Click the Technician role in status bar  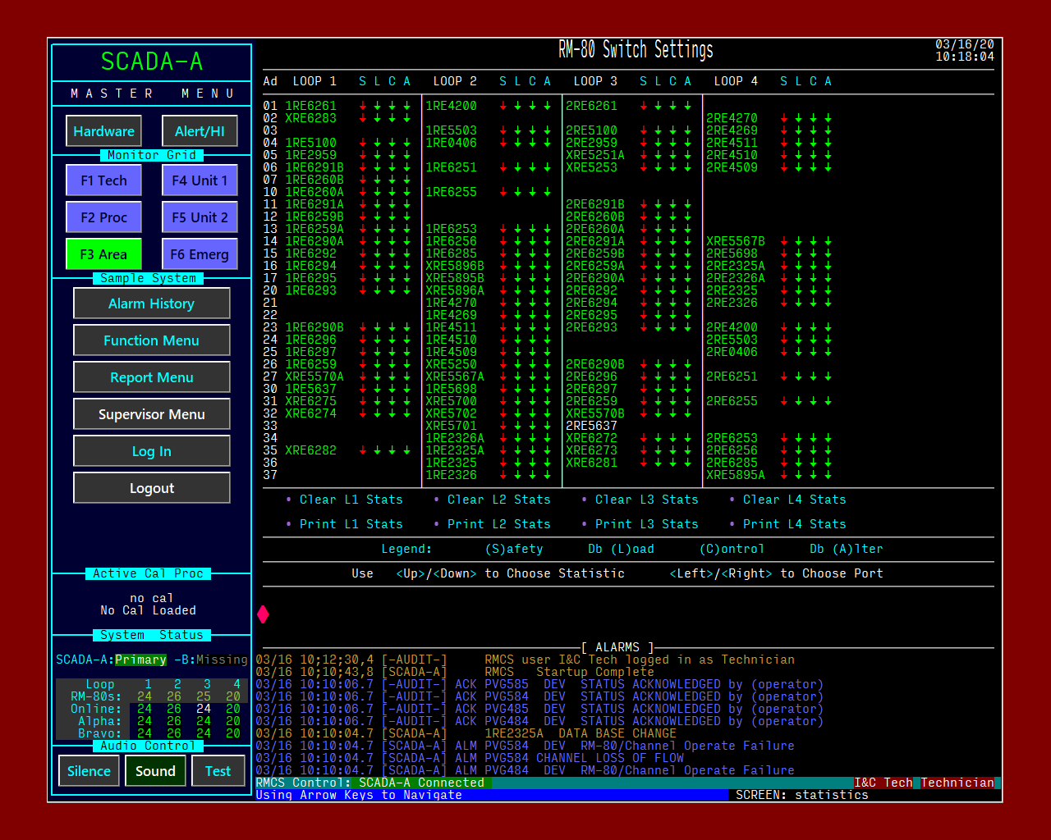click(957, 783)
